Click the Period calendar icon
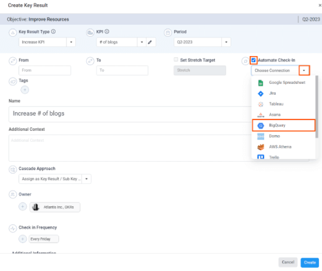This screenshot has width=322, height=271. pos(168,33)
